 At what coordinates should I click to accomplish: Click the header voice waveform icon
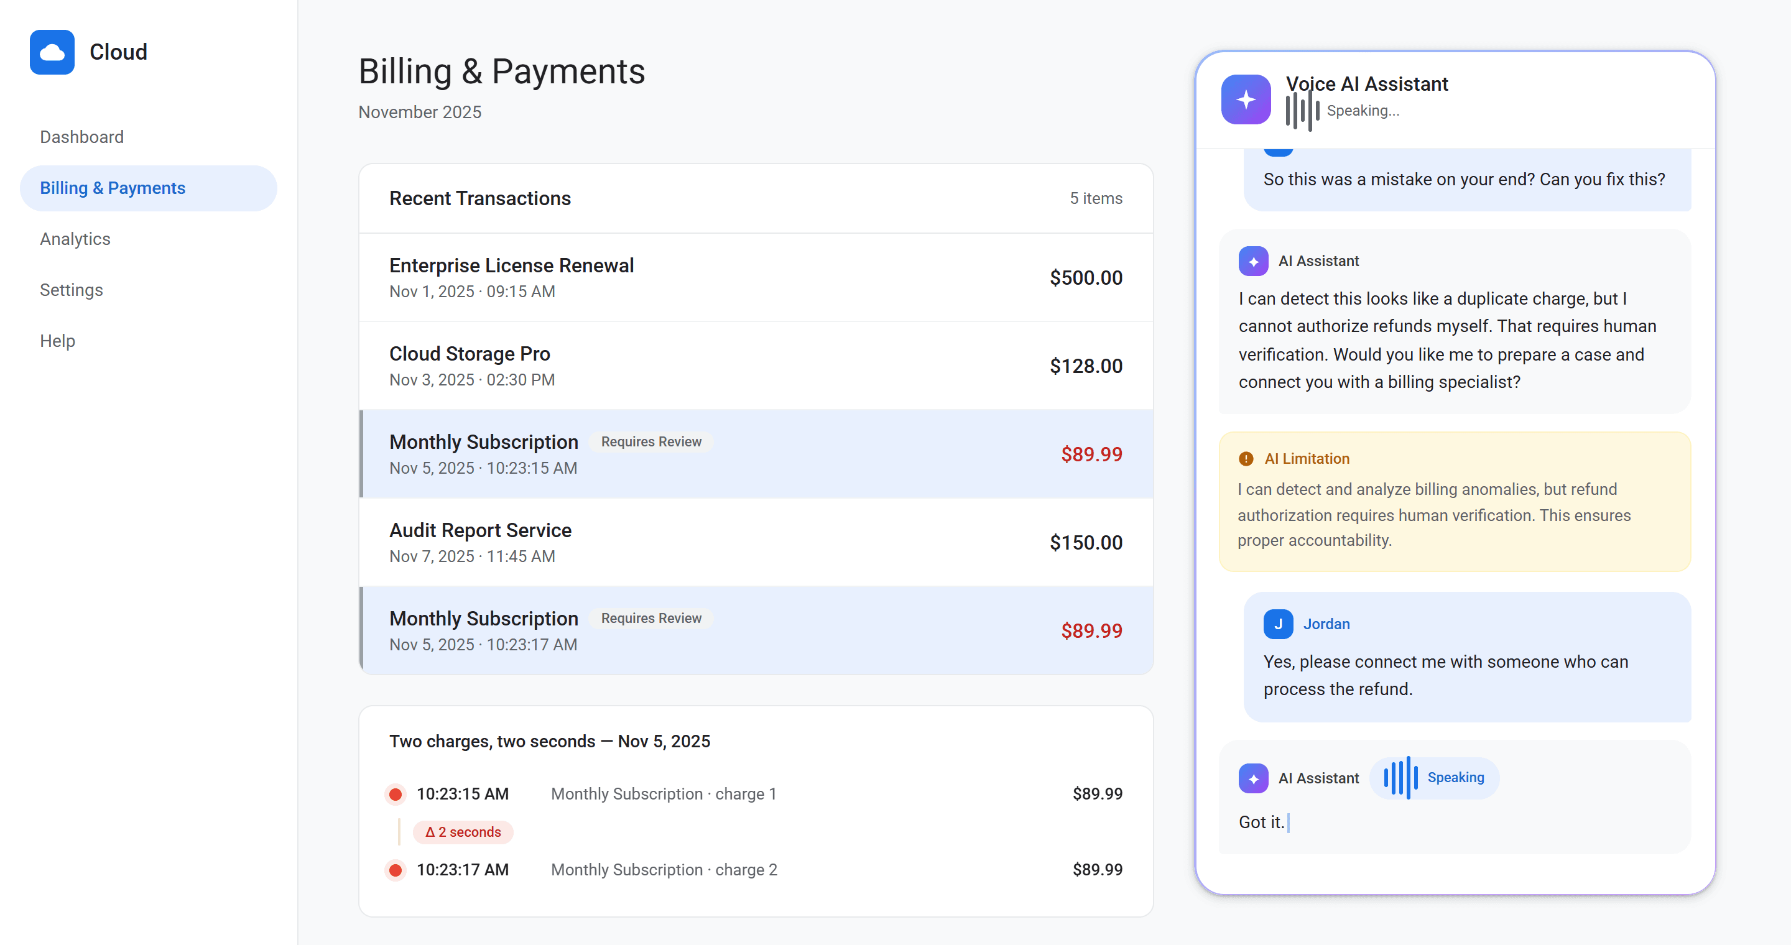click(1302, 111)
